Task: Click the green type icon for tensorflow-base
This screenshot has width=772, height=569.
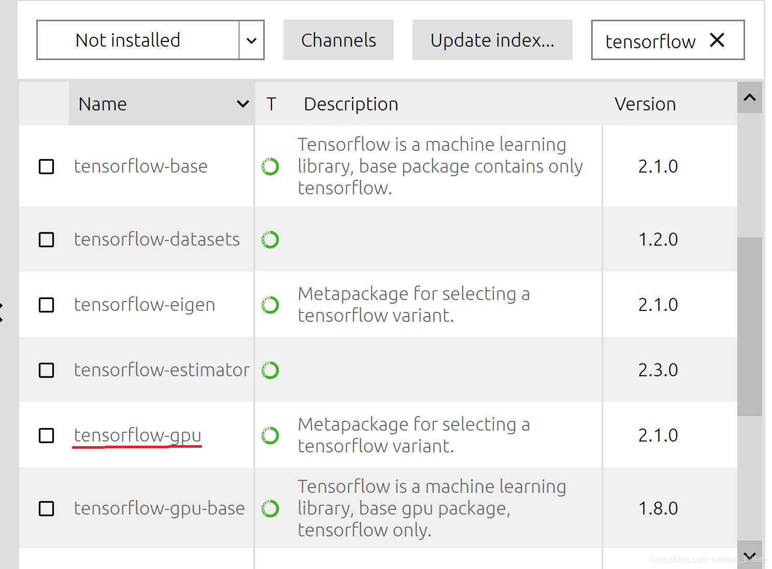Action: [x=270, y=166]
